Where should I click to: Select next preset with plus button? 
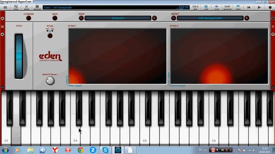click(247, 18)
